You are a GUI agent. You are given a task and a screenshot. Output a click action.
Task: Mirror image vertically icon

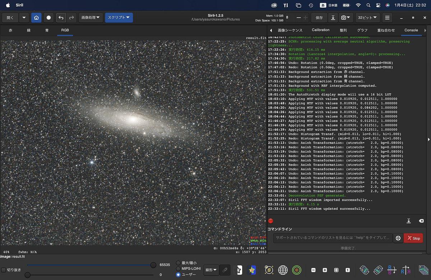click(406, 270)
